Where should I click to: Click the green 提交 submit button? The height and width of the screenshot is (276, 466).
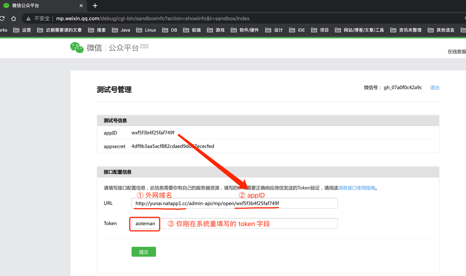[143, 251]
